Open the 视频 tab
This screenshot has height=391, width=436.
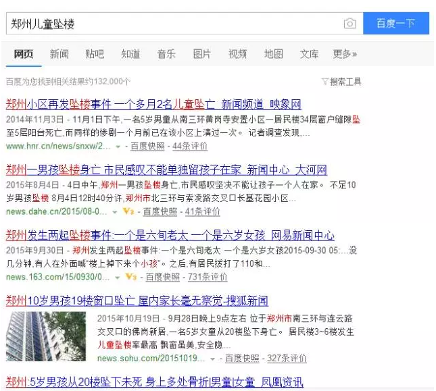(x=237, y=54)
